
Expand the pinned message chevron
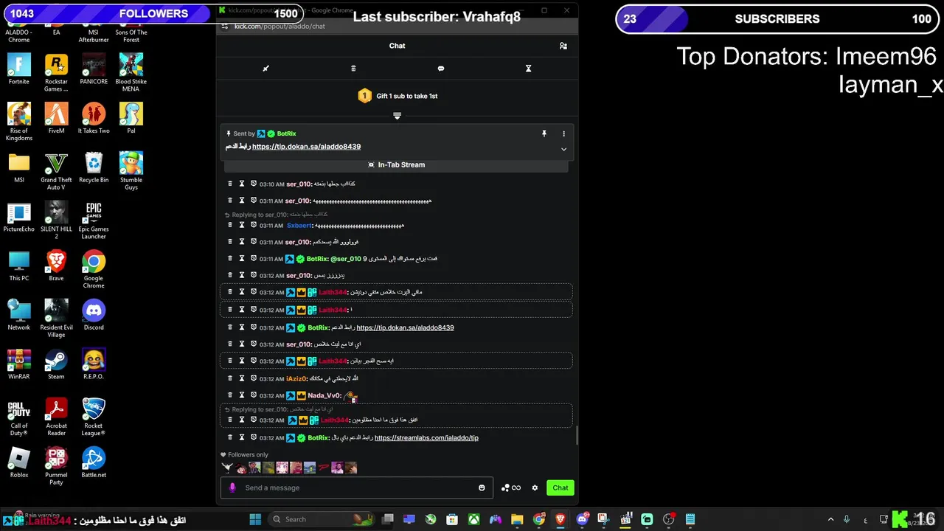tap(563, 149)
